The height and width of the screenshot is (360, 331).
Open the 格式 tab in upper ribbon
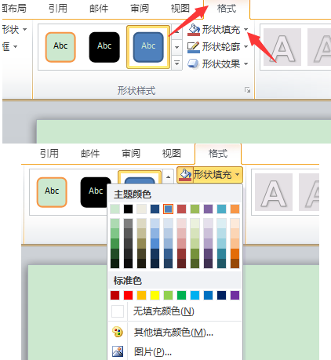(x=227, y=9)
